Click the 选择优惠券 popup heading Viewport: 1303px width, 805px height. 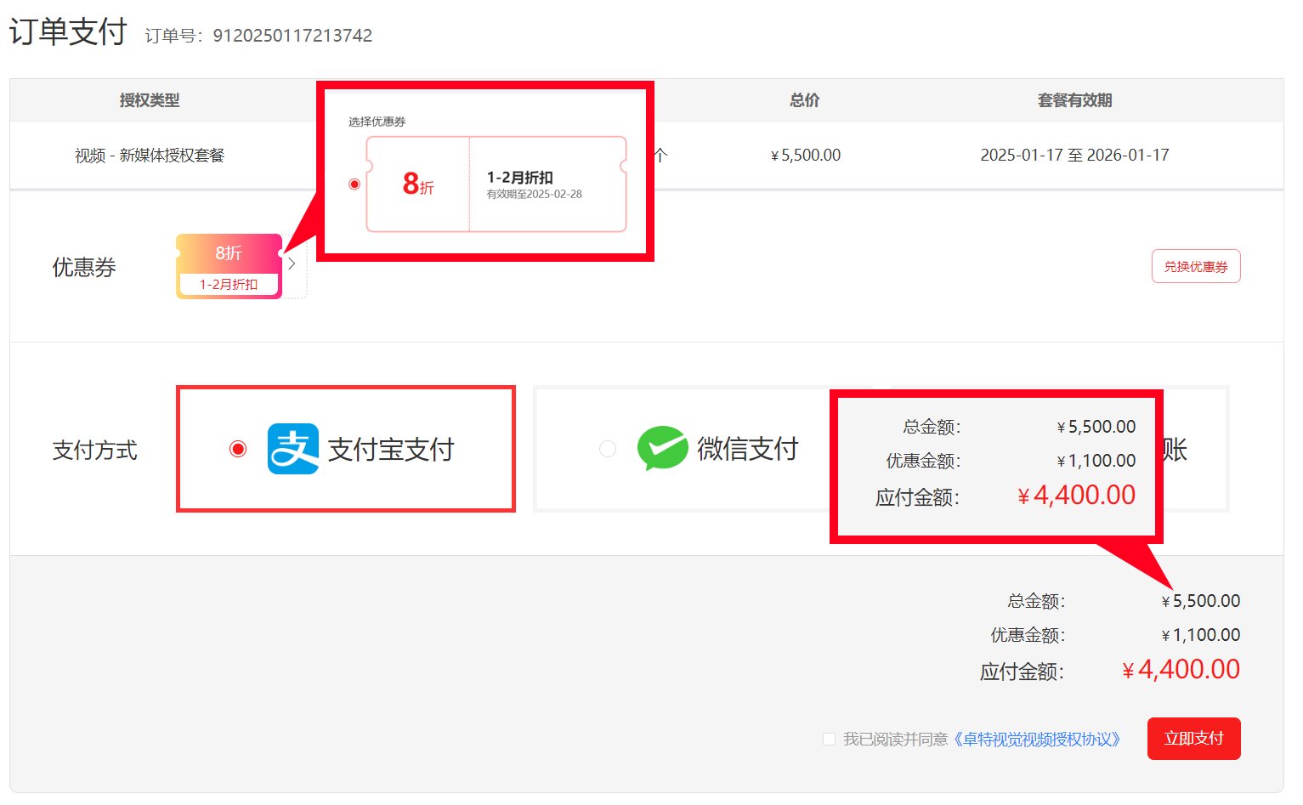coord(377,122)
